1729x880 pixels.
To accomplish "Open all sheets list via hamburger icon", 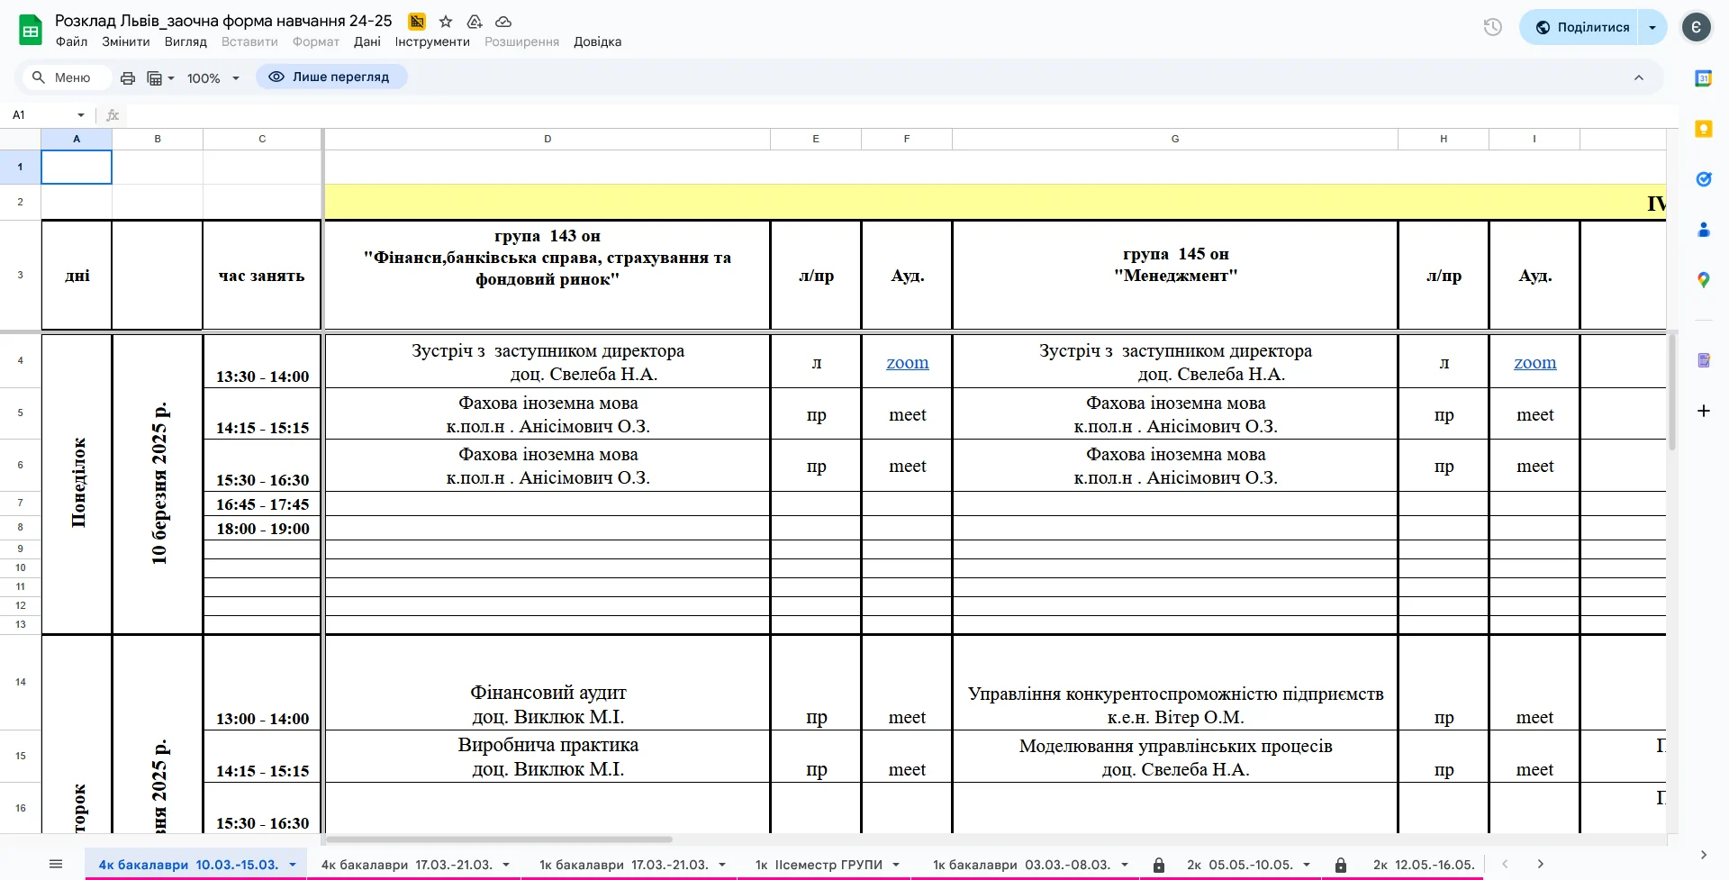I will tap(56, 864).
